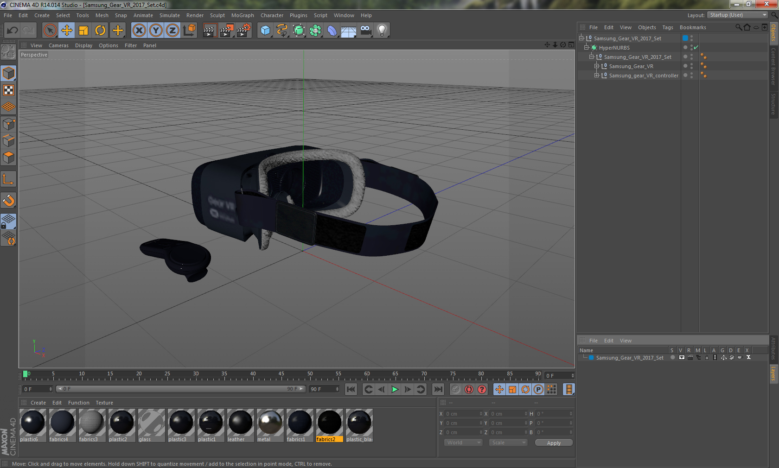Click the Undo arrow icon

coord(13,31)
